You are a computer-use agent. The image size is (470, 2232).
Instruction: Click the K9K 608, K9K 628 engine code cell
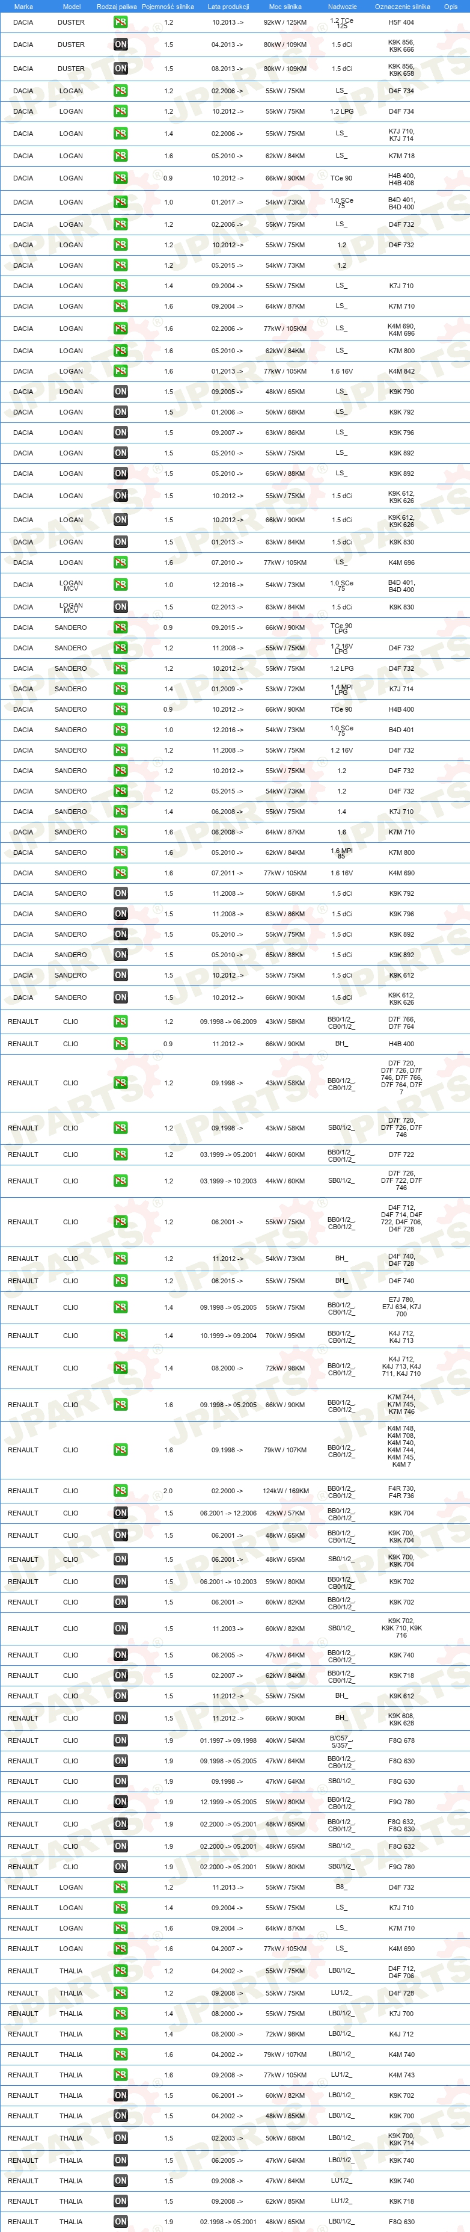coord(401,1718)
